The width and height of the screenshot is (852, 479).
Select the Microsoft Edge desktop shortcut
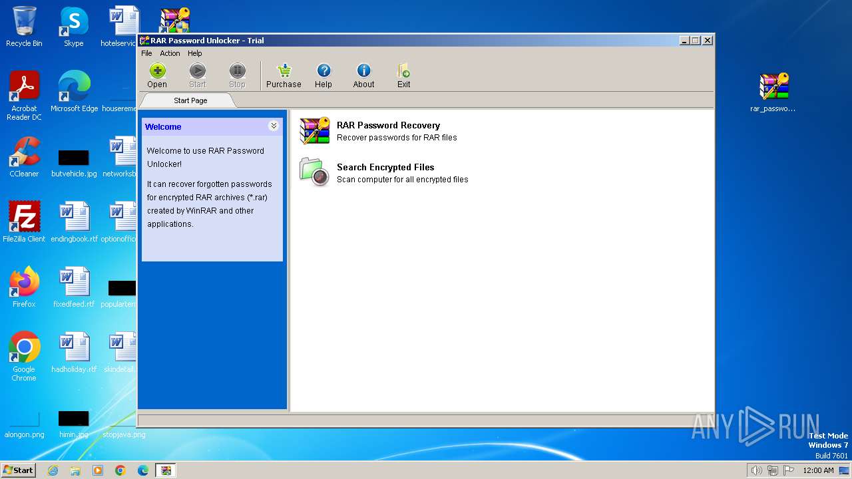(74, 92)
